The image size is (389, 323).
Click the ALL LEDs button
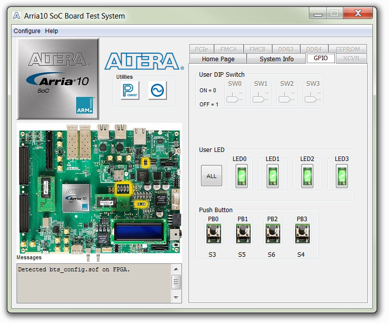pos(212,176)
